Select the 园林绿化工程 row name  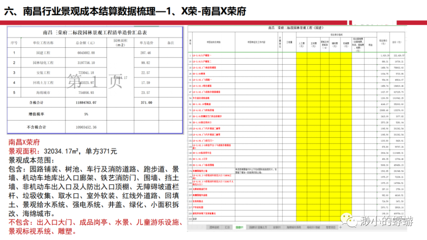[x=43, y=62]
